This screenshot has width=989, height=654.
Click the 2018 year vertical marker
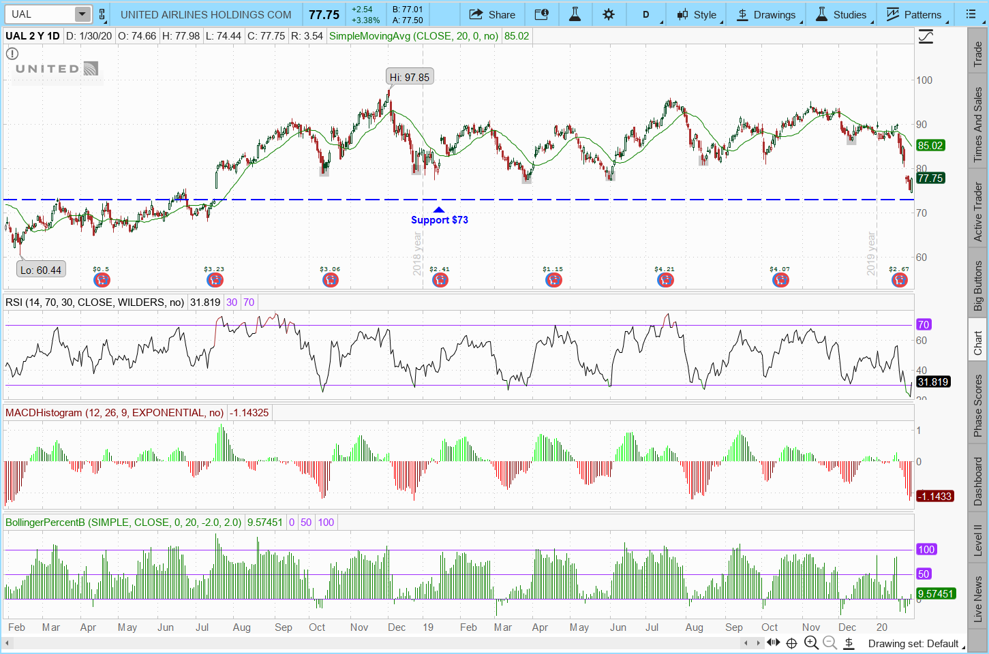[418, 253]
